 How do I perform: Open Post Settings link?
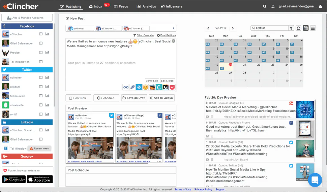(x=167, y=35)
